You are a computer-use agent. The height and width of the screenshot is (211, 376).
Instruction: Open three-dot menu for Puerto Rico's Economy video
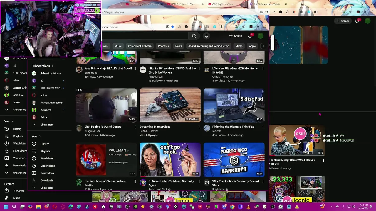pos(263,181)
